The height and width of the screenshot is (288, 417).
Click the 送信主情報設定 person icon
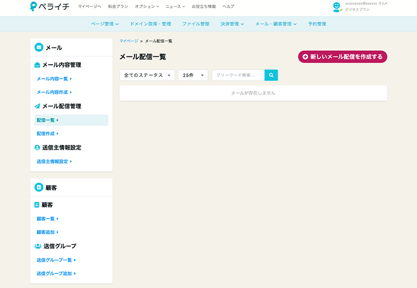tap(37, 148)
